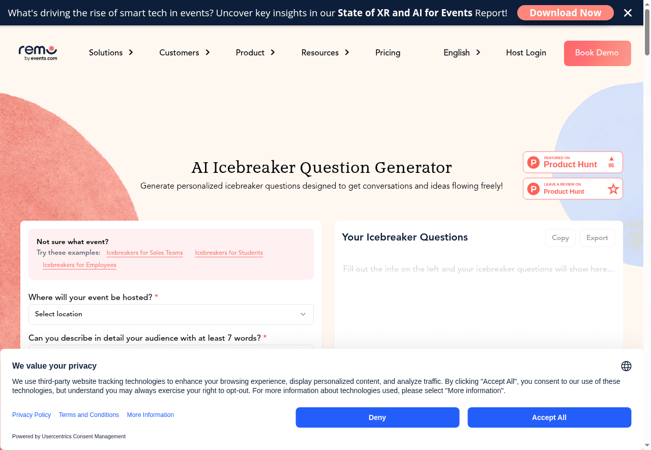Click the audience description text field

click(171, 351)
